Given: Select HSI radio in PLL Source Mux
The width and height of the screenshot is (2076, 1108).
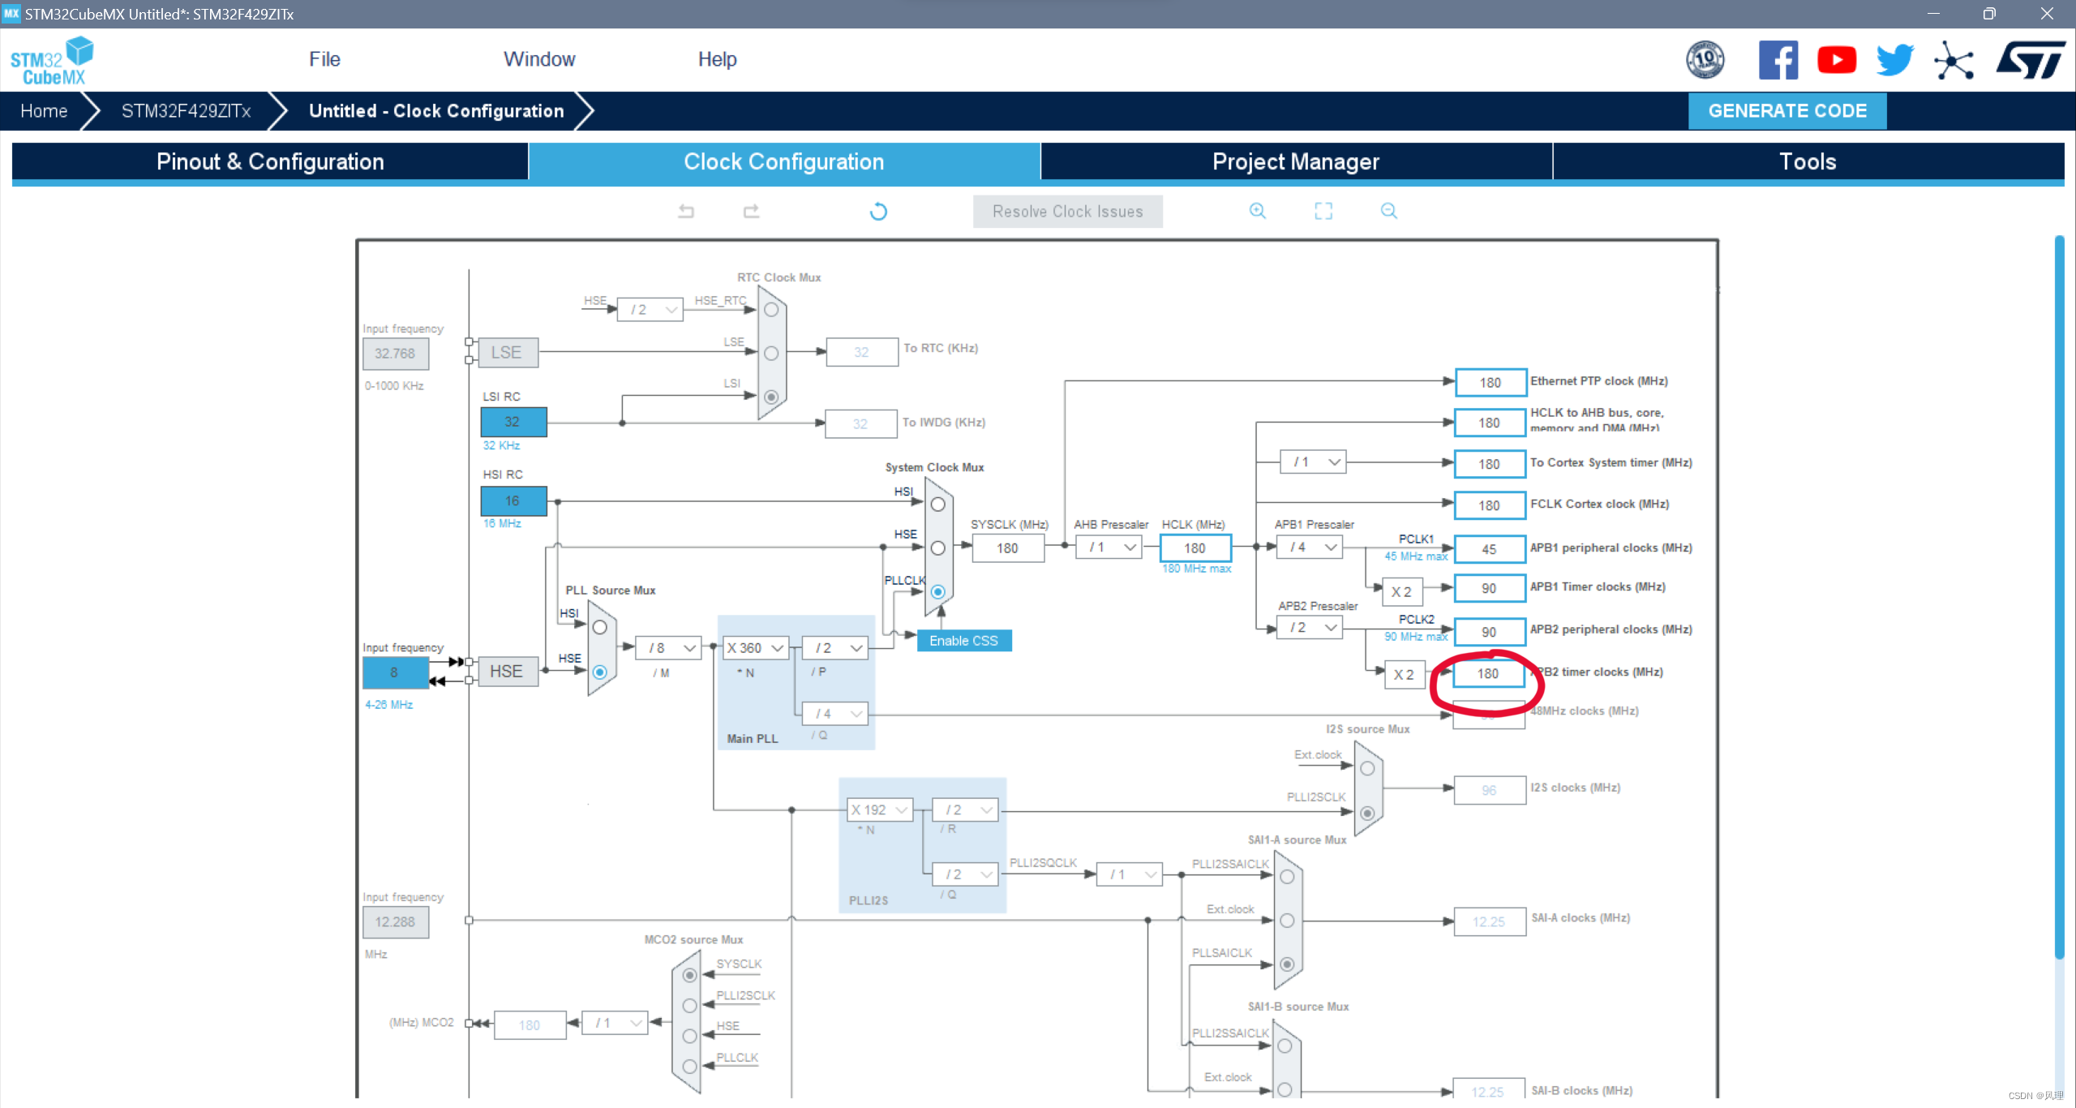Looking at the screenshot, I should click(x=600, y=628).
